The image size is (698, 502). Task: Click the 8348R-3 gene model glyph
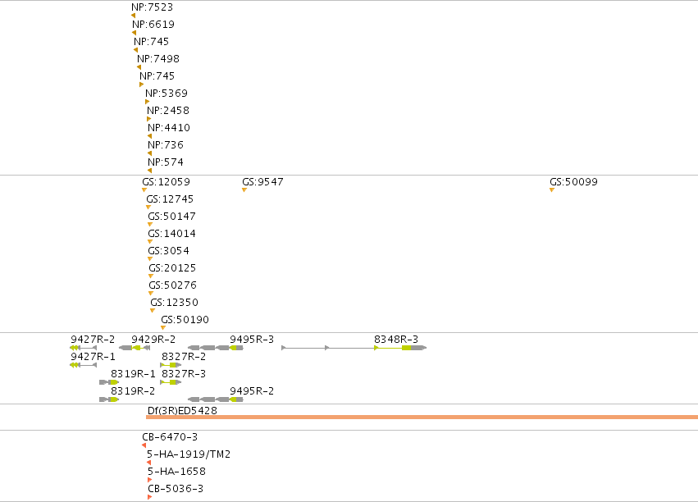354,348
